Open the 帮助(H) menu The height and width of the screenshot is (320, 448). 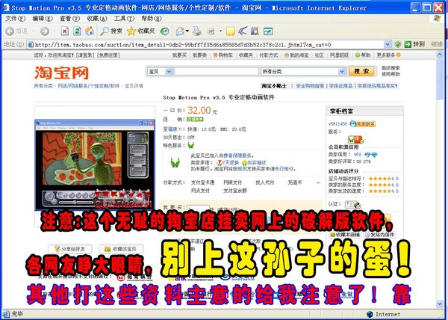click(x=152, y=19)
